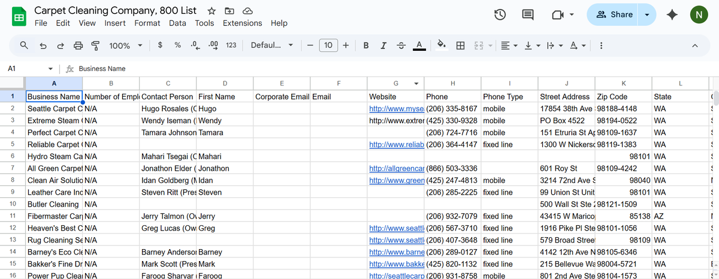The width and height of the screenshot is (719, 279).
Task: Open Share options dropdown arrow
Action: pyautogui.click(x=647, y=15)
